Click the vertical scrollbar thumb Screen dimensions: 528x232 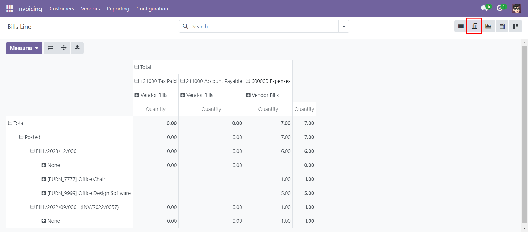pyautogui.click(x=524, y=135)
